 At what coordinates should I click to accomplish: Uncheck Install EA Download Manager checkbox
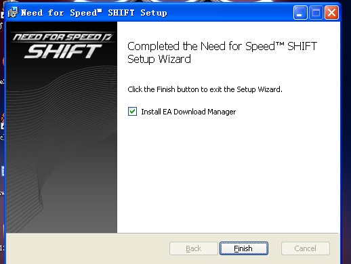pyautogui.click(x=132, y=112)
